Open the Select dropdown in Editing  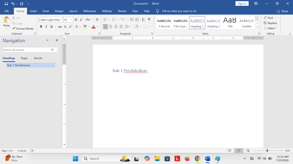[x=271, y=28]
